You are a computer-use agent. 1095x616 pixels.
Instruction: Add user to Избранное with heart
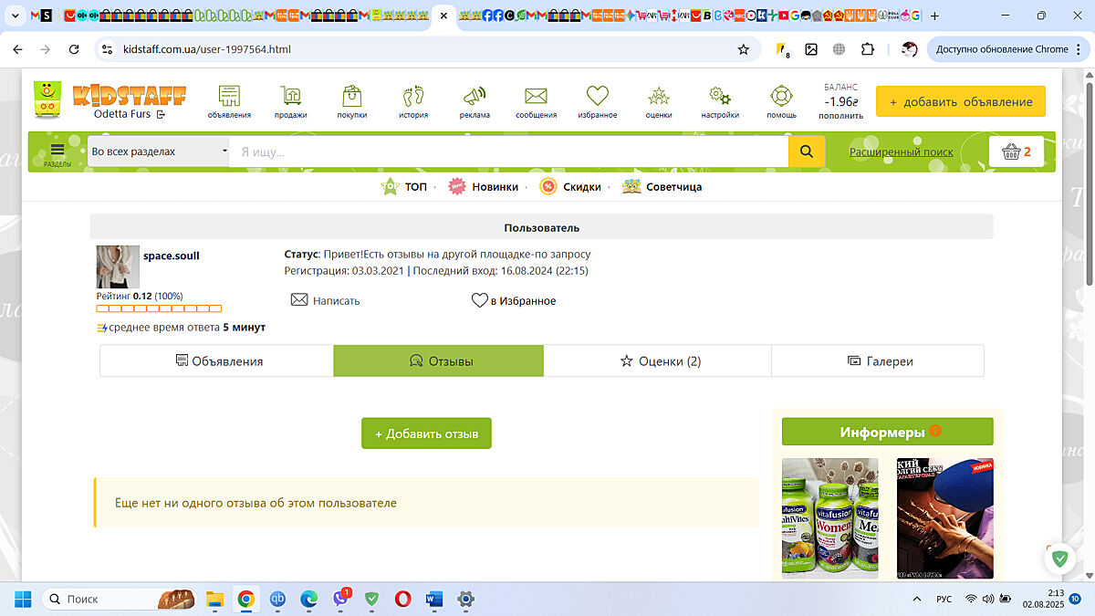point(513,300)
